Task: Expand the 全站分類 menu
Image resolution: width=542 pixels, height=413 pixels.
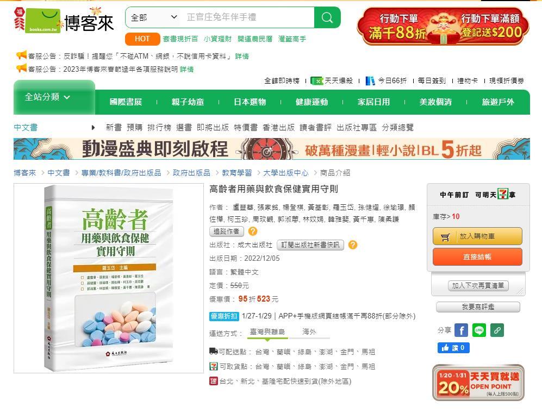Action: (54, 97)
